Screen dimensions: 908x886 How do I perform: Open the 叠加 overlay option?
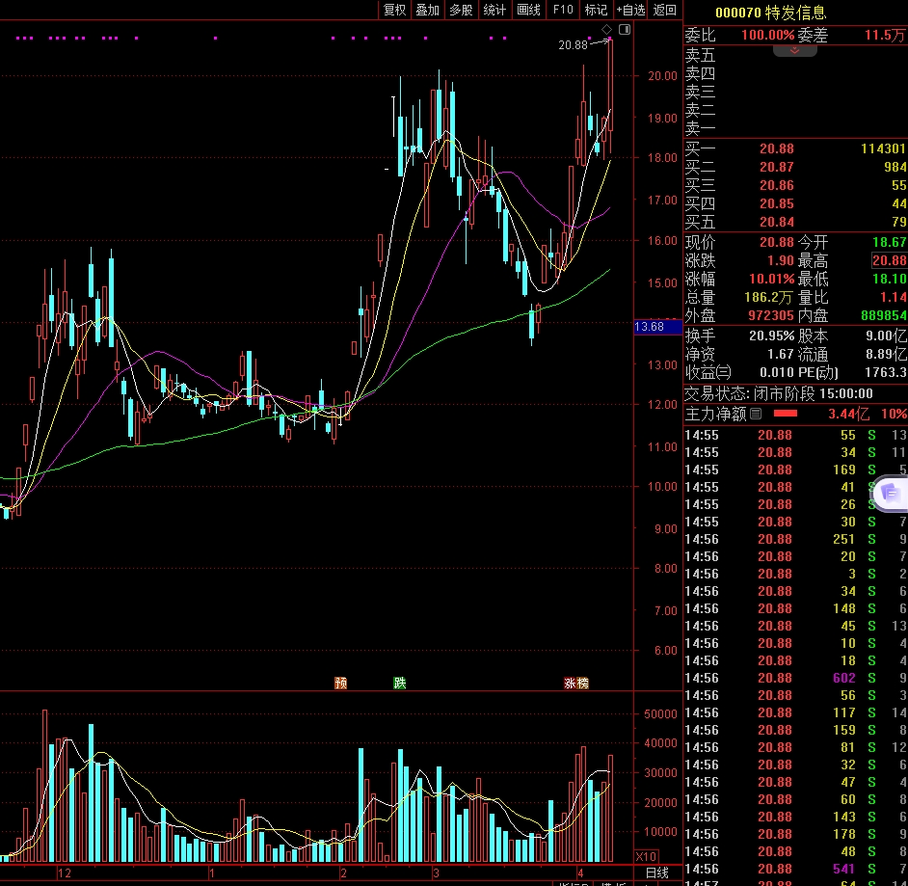427,10
